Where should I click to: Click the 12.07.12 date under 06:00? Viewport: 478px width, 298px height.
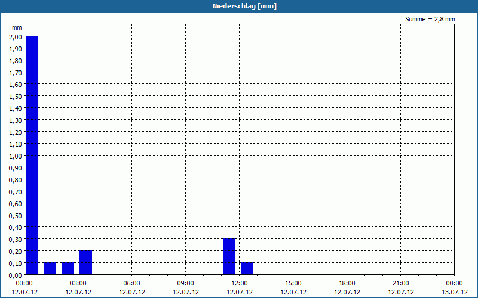[132, 292]
